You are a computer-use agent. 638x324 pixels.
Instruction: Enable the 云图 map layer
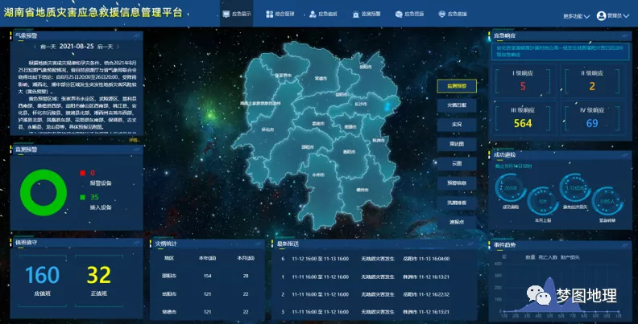[457, 163]
